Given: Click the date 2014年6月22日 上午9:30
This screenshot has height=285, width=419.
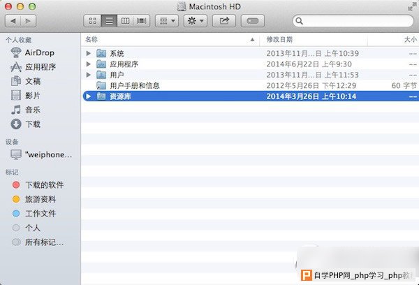Looking at the screenshot, I should tap(309, 64).
